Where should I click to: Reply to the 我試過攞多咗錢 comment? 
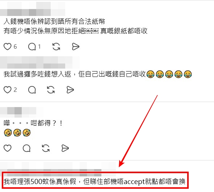click(x=32, y=90)
